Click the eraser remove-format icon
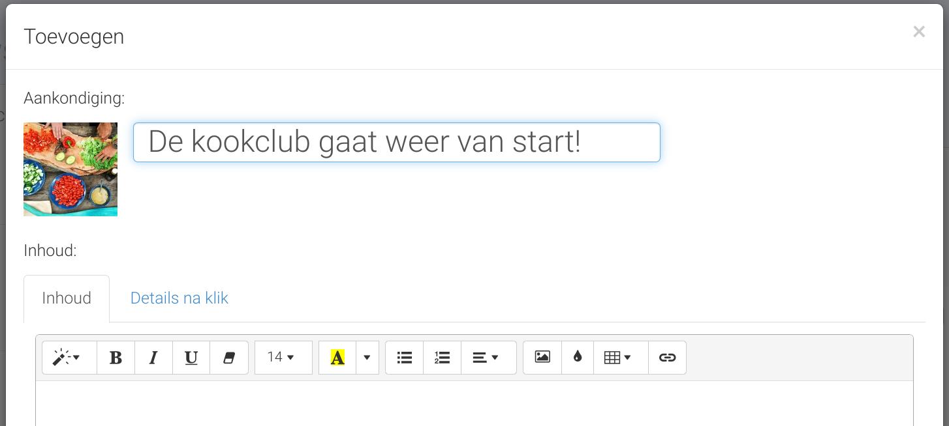This screenshot has height=426, width=949. (x=229, y=358)
